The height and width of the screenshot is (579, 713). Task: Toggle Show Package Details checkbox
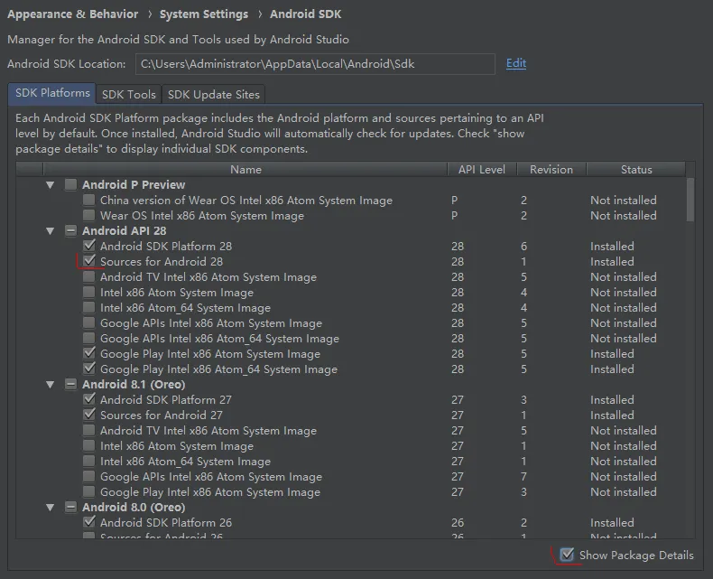(x=567, y=555)
